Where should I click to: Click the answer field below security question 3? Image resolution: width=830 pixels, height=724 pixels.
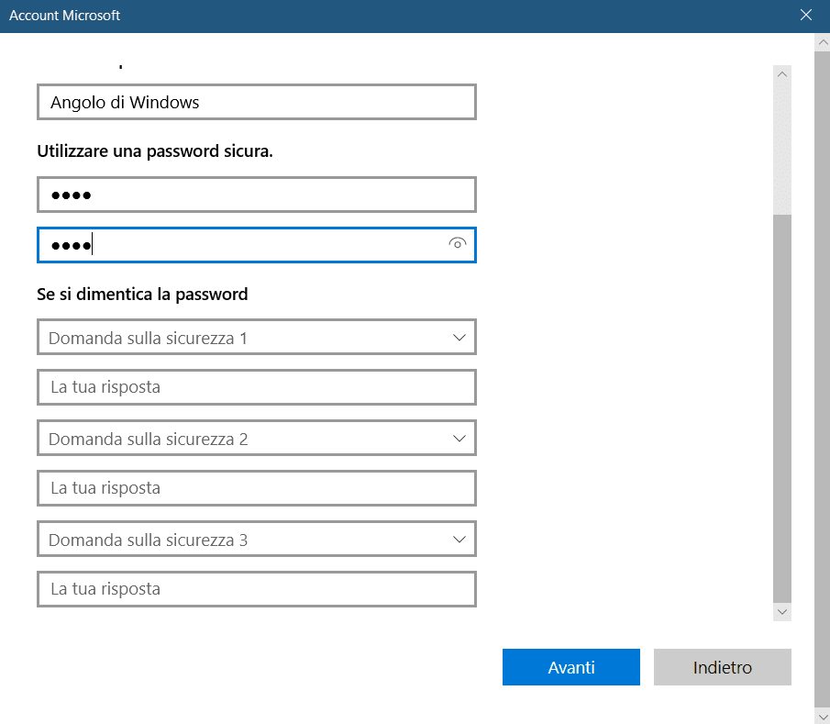click(x=257, y=589)
